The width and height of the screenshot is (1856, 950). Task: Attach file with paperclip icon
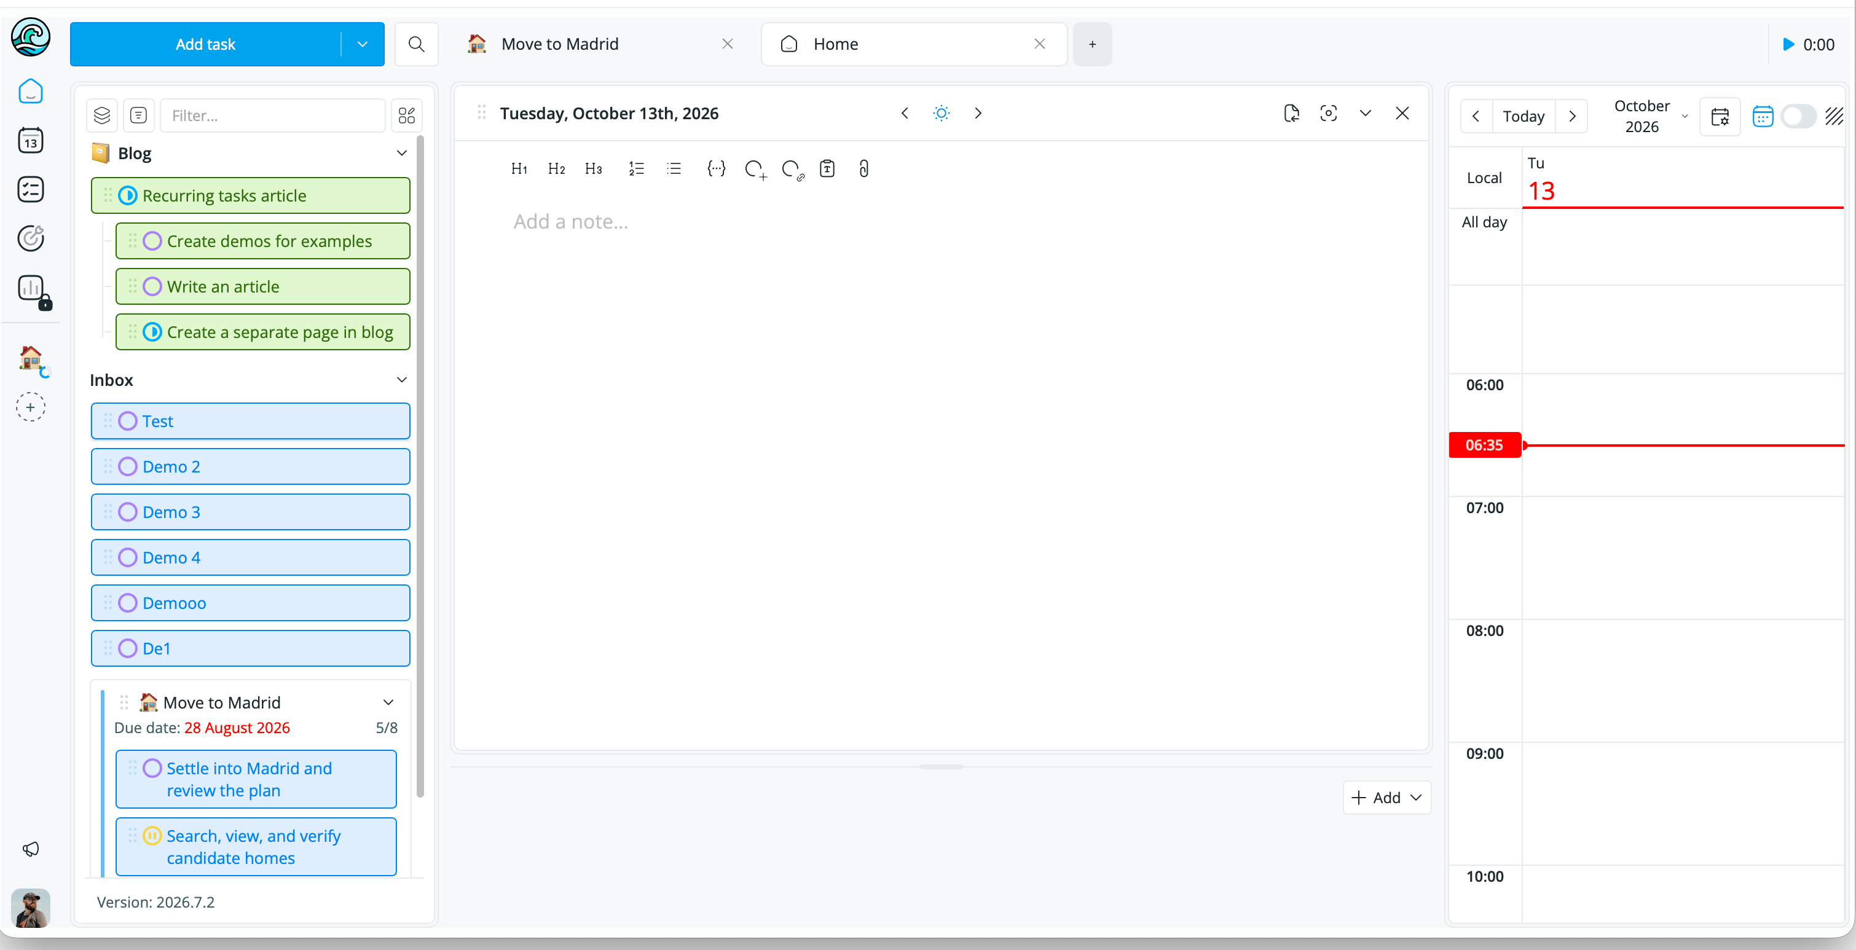(863, 168)
